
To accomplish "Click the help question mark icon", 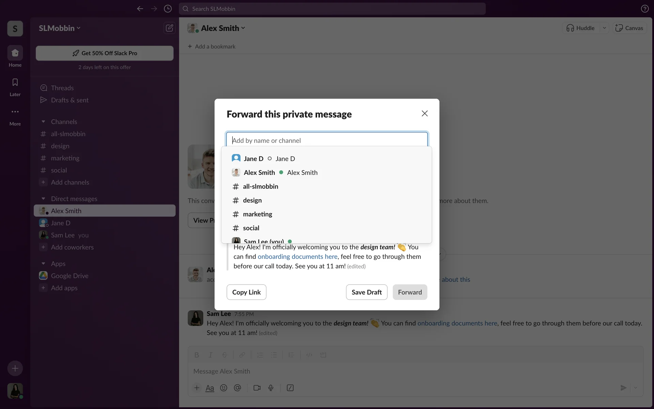I will click(x=644, y=9).
